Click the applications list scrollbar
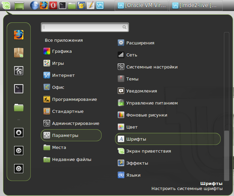The height and width of the screenshot is (196, 234). click(x=227, y=147)
